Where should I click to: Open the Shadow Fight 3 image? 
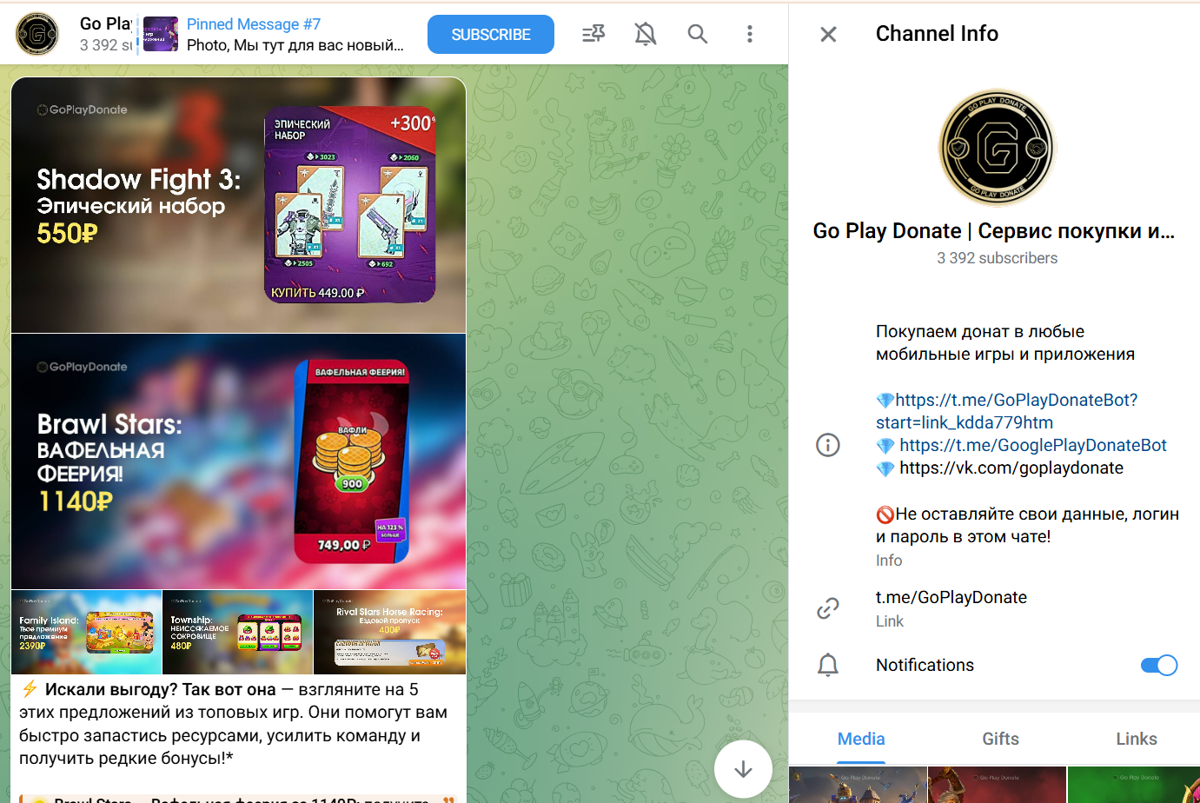coord(238,205)
